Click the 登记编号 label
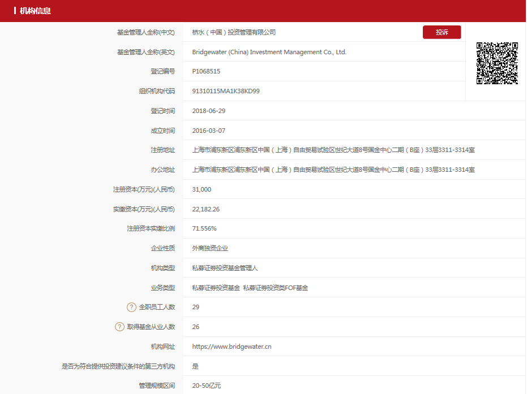The height and width of the screenshot is (394, 527). pyautogui.click(x=163, y=71)
